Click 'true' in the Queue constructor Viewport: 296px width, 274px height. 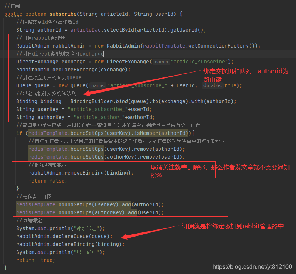(230, 85)
